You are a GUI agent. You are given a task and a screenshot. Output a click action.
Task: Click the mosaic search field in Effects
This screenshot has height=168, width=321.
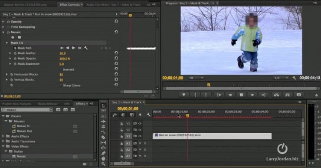click(x=27, y=110)
